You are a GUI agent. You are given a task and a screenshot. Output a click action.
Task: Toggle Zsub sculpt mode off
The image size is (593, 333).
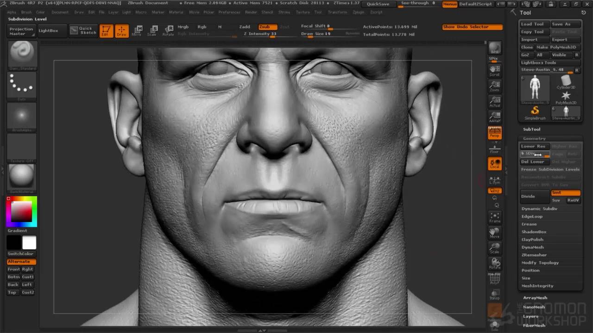[267, 27]
